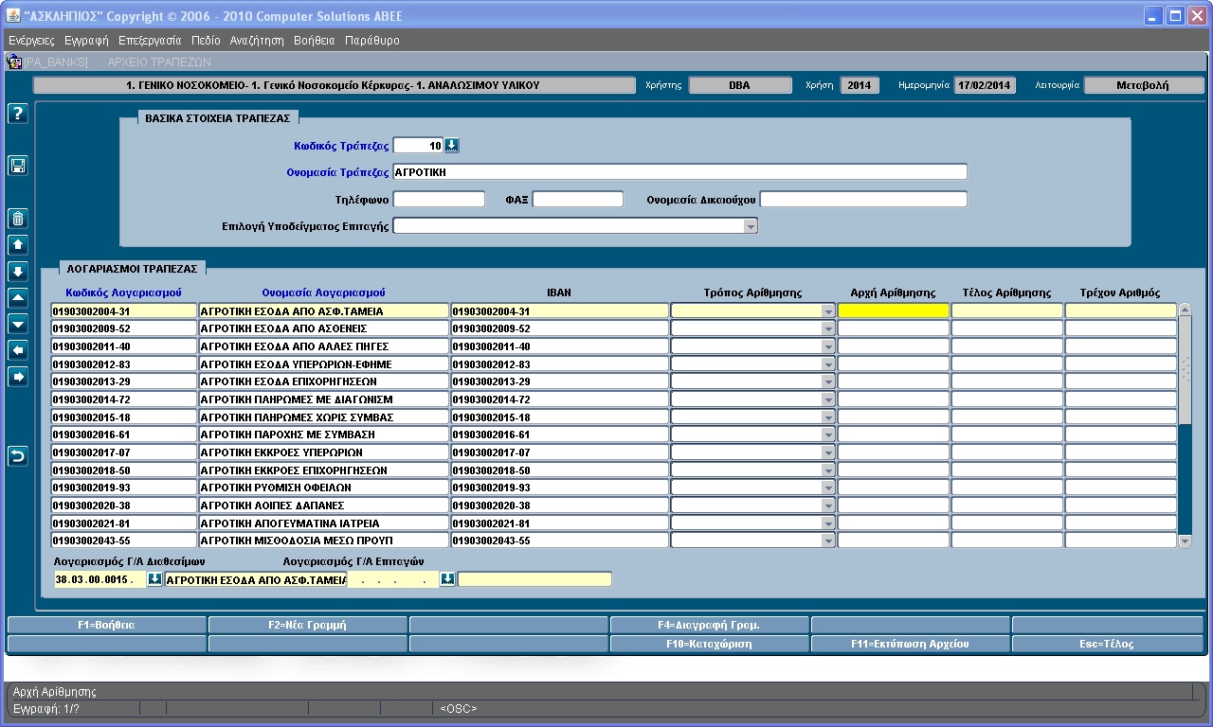Open Τρόπος Αρίθμησης dropdown for account 01903002020-38
Screen dimensions: 1213x727
tap(828, 505)
